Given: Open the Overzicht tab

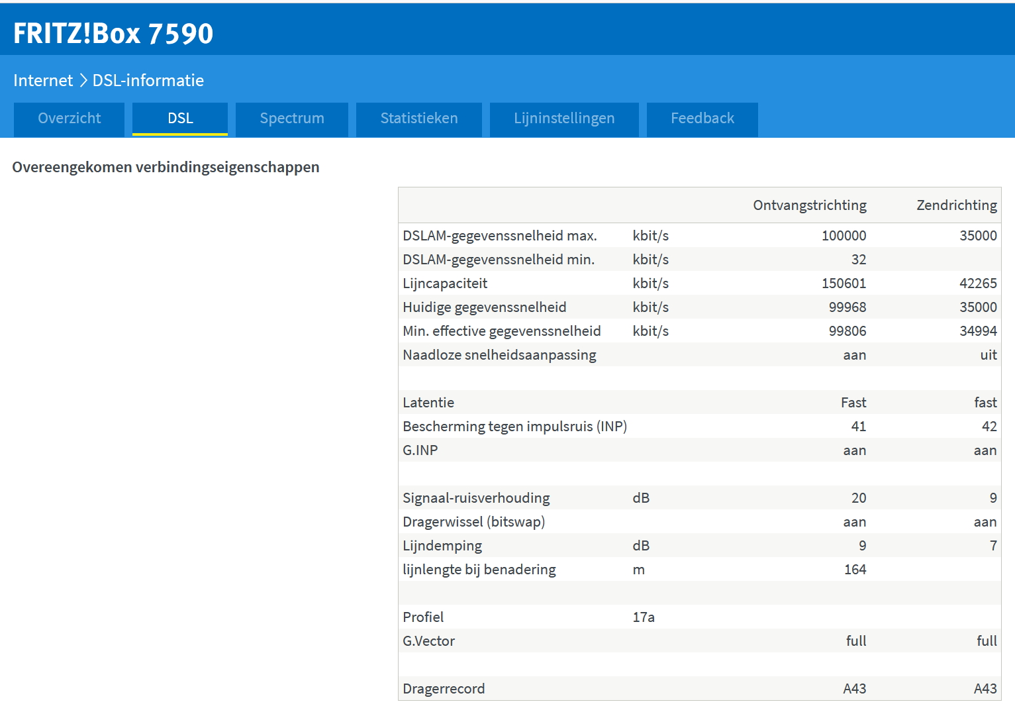Looking at the screenshot, I should pos(70,119).
